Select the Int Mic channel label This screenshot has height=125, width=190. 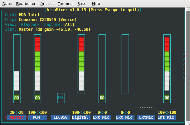(x=167, y=117)
